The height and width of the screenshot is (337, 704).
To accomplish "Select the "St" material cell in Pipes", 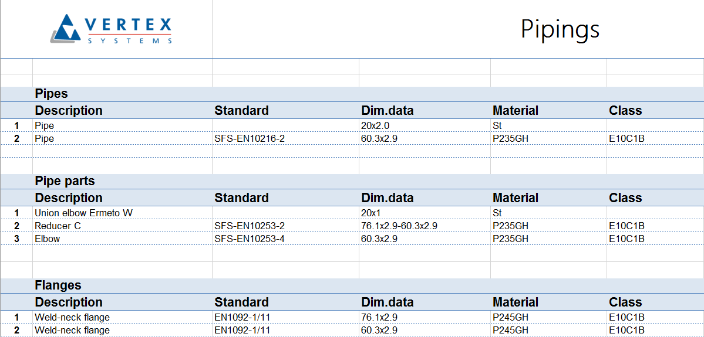I will coord(498,125).
